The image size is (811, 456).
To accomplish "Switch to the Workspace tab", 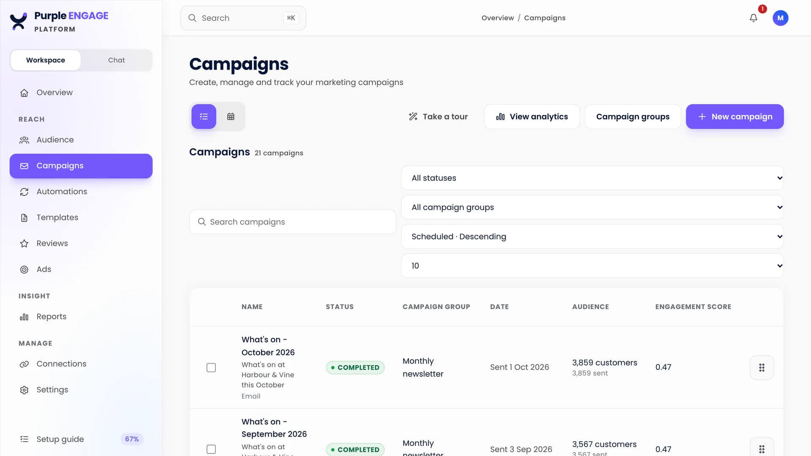I will coord(46,60).
